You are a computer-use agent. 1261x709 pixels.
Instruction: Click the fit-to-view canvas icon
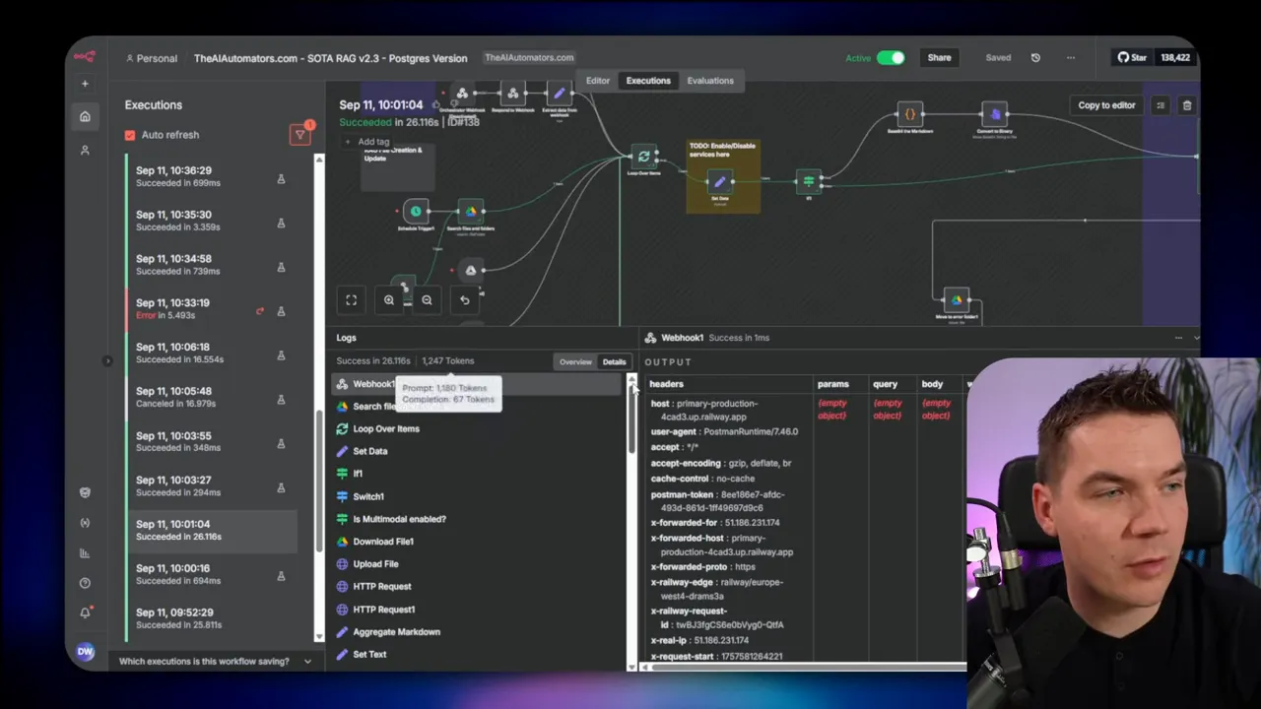(351, 300)
